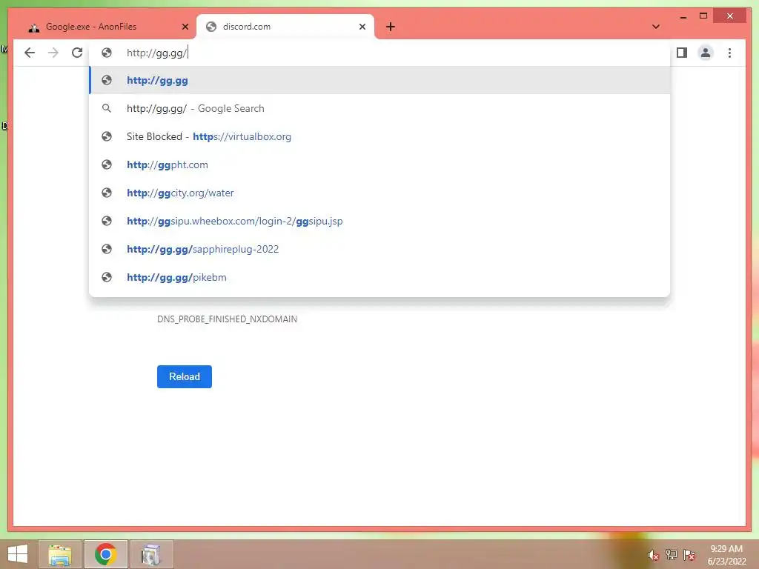Close the discord.com tab
Screen dimensions: 759x569
[x=362, y=27]
